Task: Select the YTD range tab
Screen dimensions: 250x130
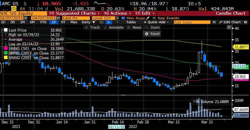Action: coord(43,22)
